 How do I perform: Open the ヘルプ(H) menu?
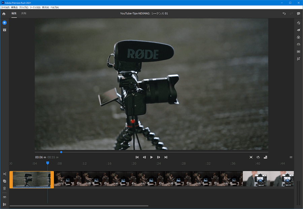point(55,7)
